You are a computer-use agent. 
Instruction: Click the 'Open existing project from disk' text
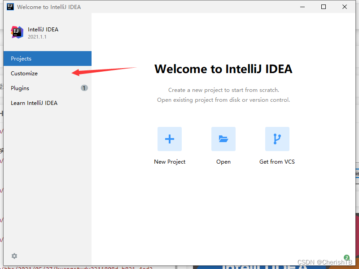(223, 100)
